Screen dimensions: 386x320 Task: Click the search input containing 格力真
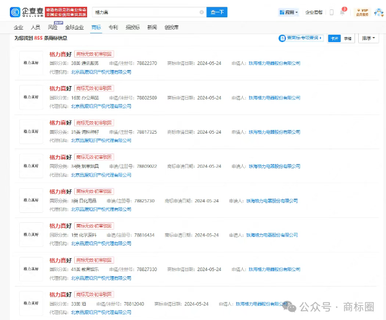145,12
